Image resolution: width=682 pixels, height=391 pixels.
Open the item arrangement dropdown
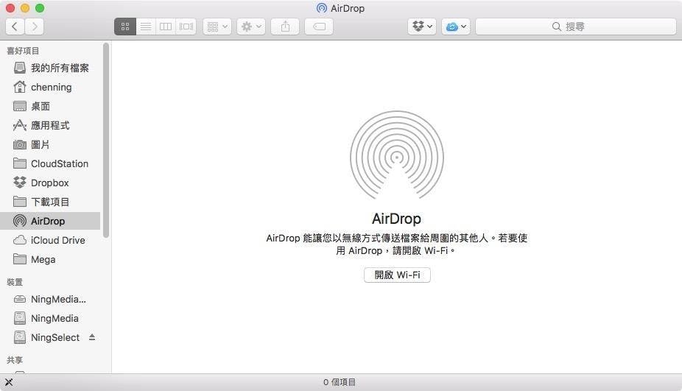click(x=217, y=27)
